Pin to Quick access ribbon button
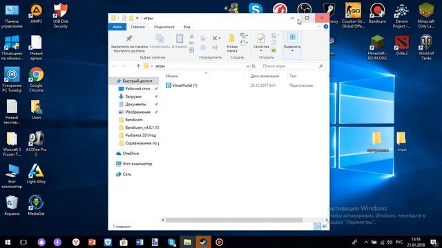Image resolution: width=442 pixels, height=248 pixels. pyautogui.click(x=129, y=43)
